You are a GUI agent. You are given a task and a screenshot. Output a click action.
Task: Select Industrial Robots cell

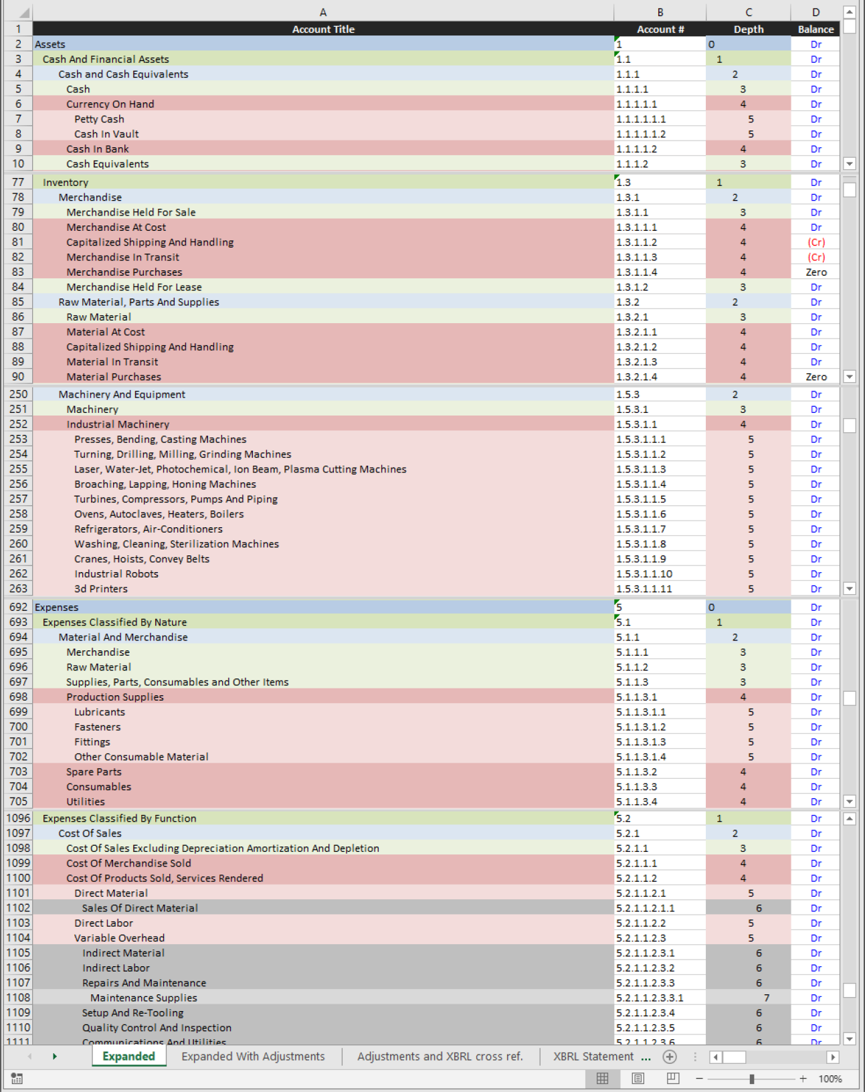pos(323,574)
